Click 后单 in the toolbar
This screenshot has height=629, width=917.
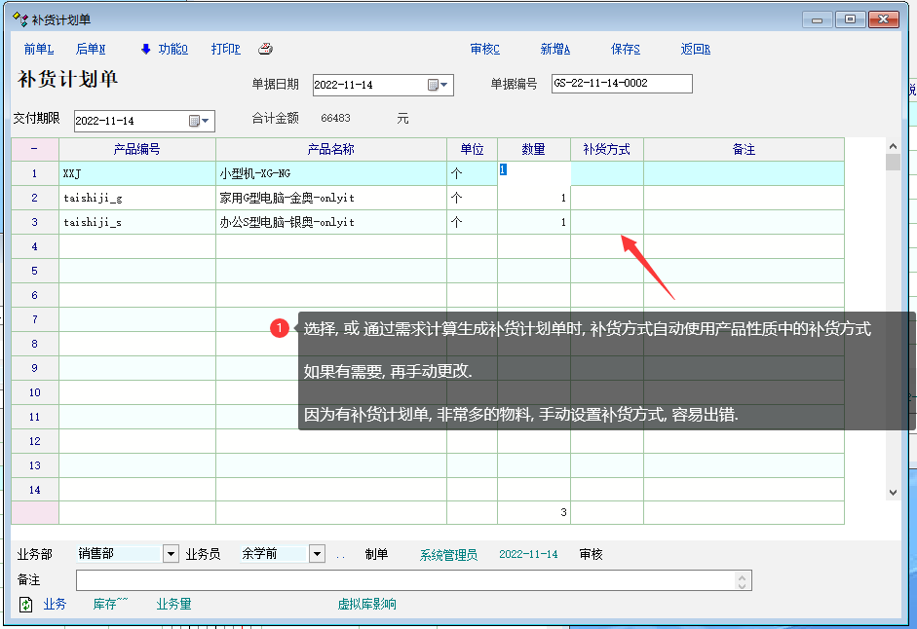(91, 50)
